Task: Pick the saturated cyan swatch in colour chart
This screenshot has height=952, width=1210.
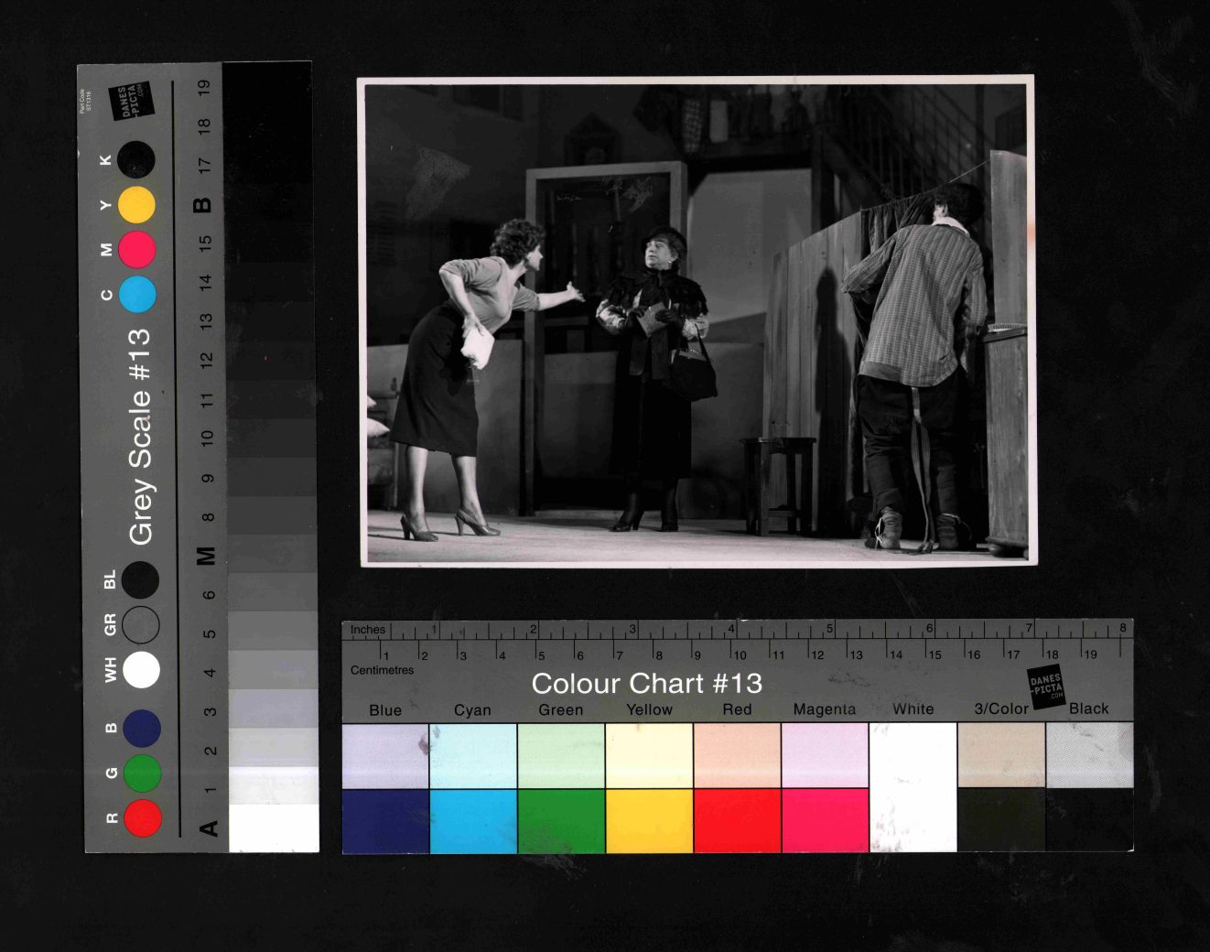Action: point(472,820)
